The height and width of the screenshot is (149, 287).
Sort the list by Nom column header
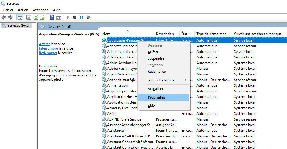107,34
